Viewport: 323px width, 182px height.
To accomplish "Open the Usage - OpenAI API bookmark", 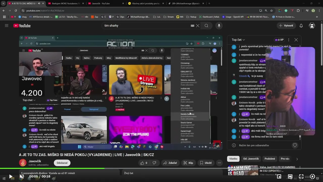I will point(233,17).
